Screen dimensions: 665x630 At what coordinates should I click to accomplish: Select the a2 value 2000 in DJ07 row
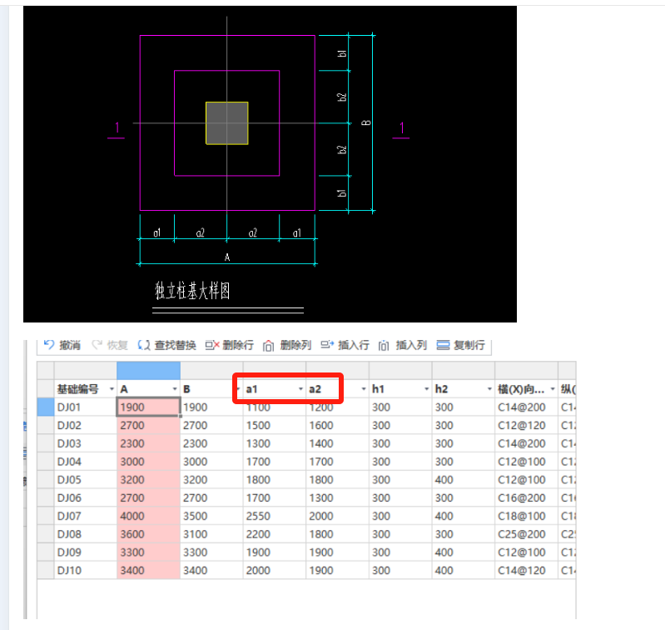click(337, 516)
